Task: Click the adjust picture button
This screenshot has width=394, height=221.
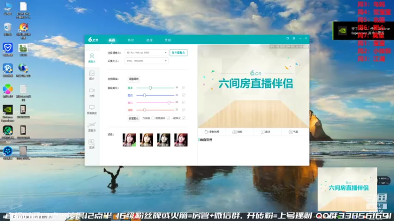Action: [133, 79]
